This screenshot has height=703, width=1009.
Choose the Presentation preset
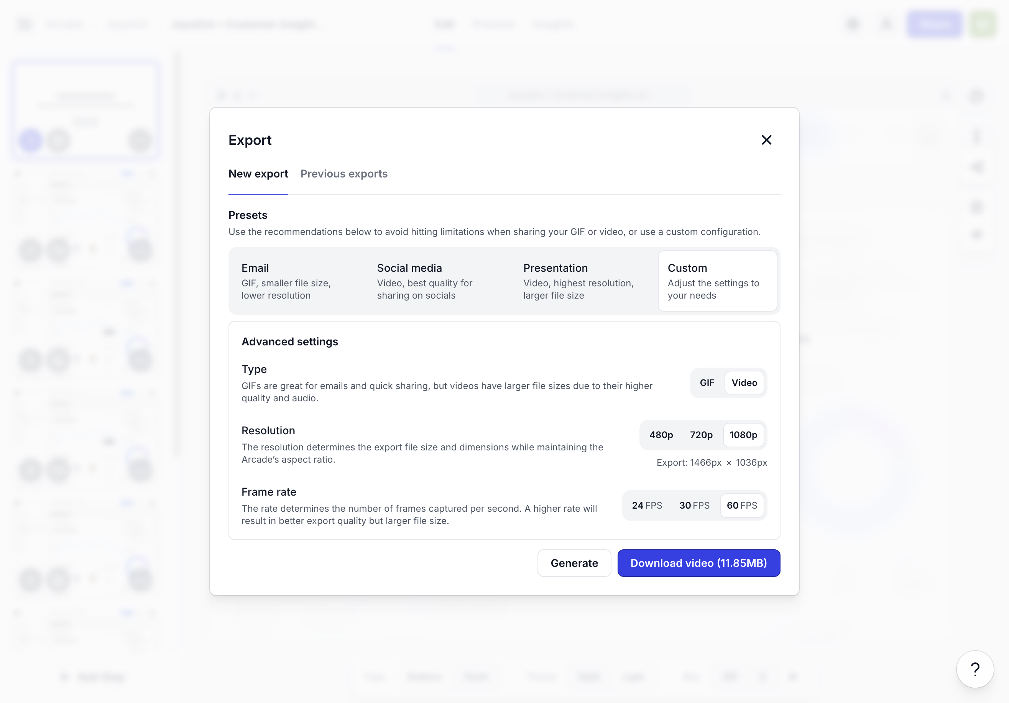[x=578, y=280]
